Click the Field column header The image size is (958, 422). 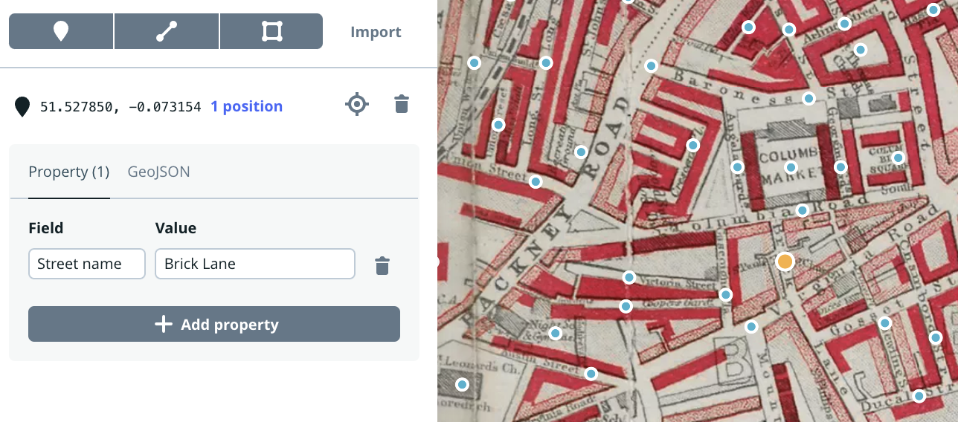tap(45, 228)
